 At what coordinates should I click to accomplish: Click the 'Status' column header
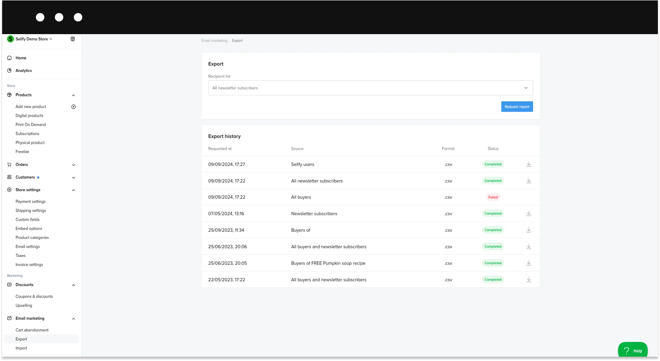pos(493,149)
